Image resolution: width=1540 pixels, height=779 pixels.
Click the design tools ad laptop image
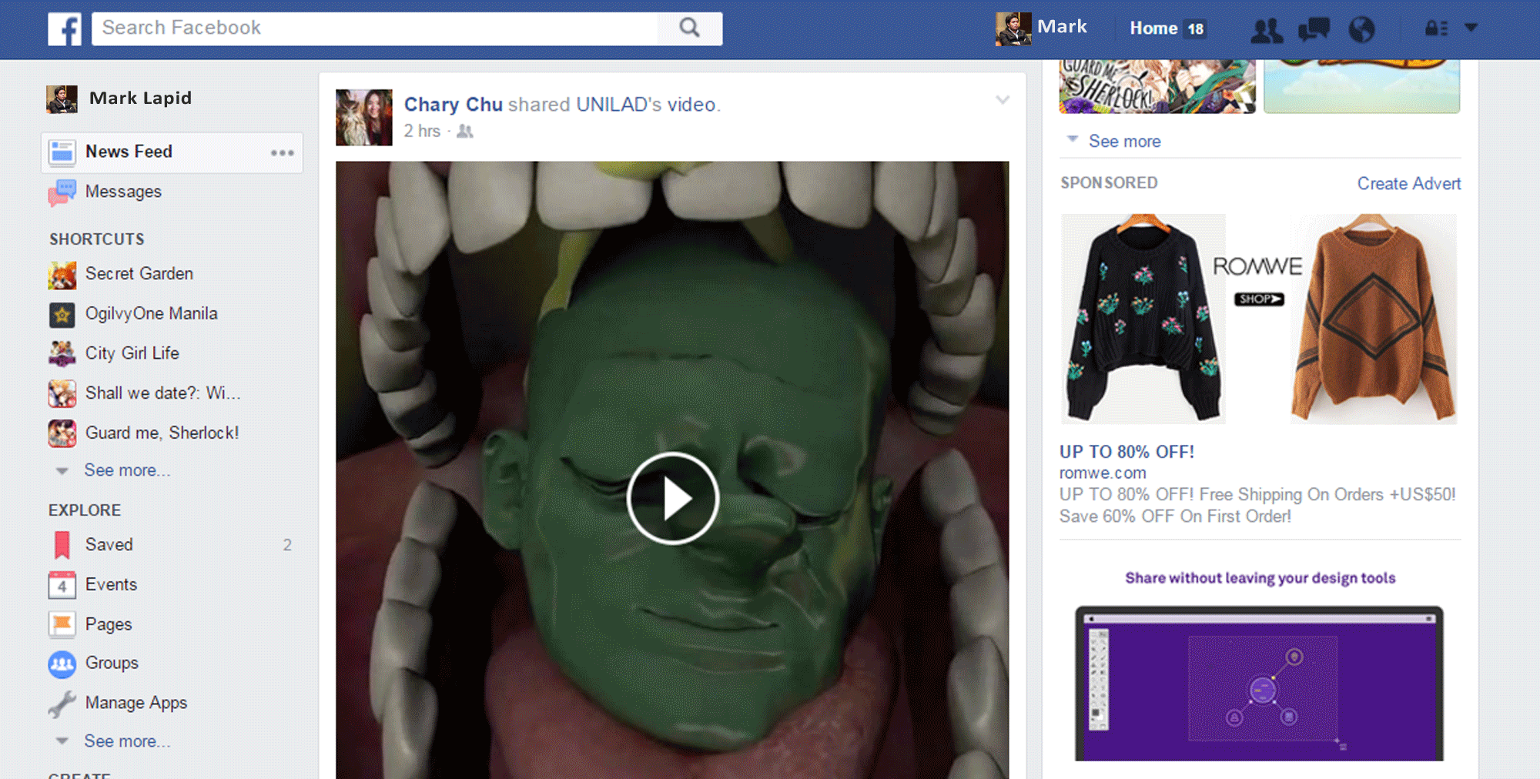(x=1259, y=684)
